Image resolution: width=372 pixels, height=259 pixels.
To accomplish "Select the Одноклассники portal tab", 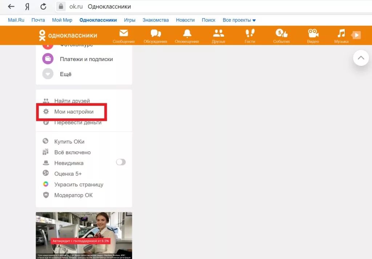I will coord(98,20).
